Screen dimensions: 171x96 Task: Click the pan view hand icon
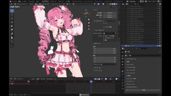(x=89, y=23)
